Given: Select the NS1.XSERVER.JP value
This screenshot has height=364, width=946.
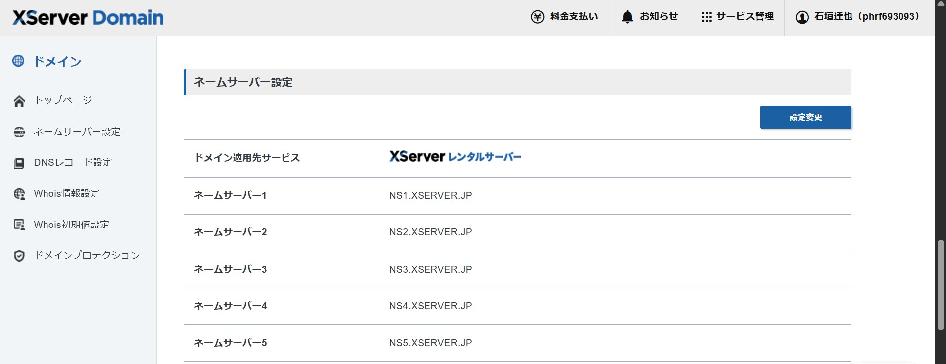Looking at the screenshot, I should tap(430, 195).
